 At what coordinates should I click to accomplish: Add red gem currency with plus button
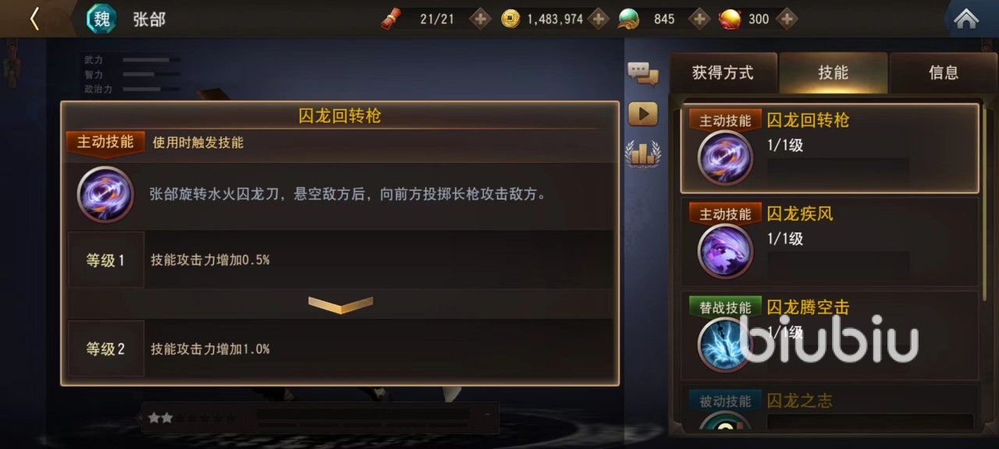(x=787, y=19)
